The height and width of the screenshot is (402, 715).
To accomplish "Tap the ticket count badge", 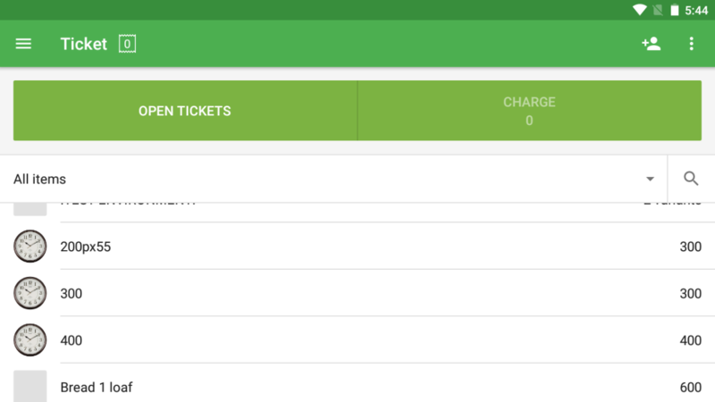I will point(127,44).
